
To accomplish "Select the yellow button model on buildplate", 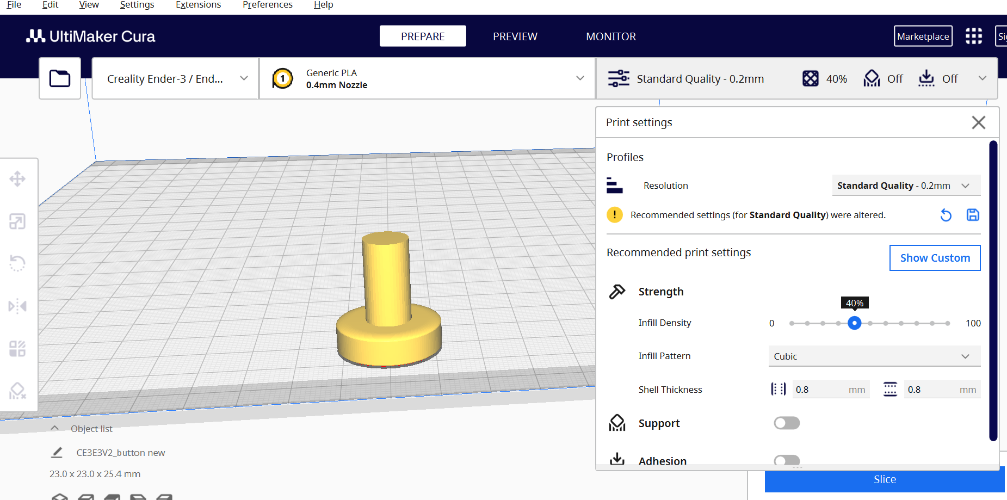I will click(x=388, y=300).
